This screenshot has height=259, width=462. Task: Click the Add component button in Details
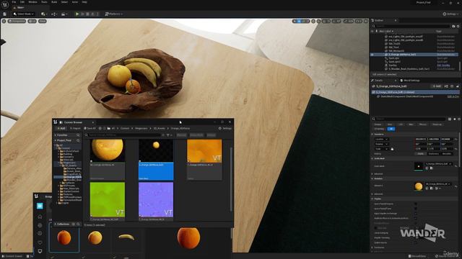[x=437, y=86]
